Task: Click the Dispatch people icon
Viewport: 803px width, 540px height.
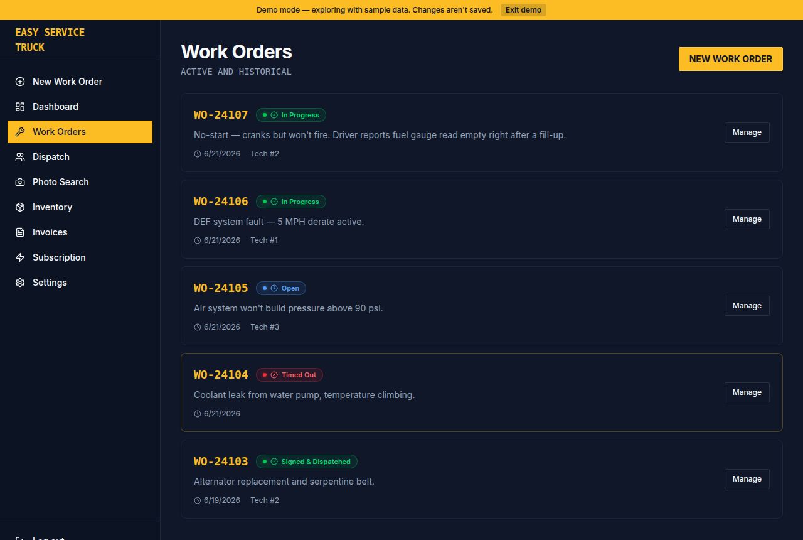Action: (20, 157)
